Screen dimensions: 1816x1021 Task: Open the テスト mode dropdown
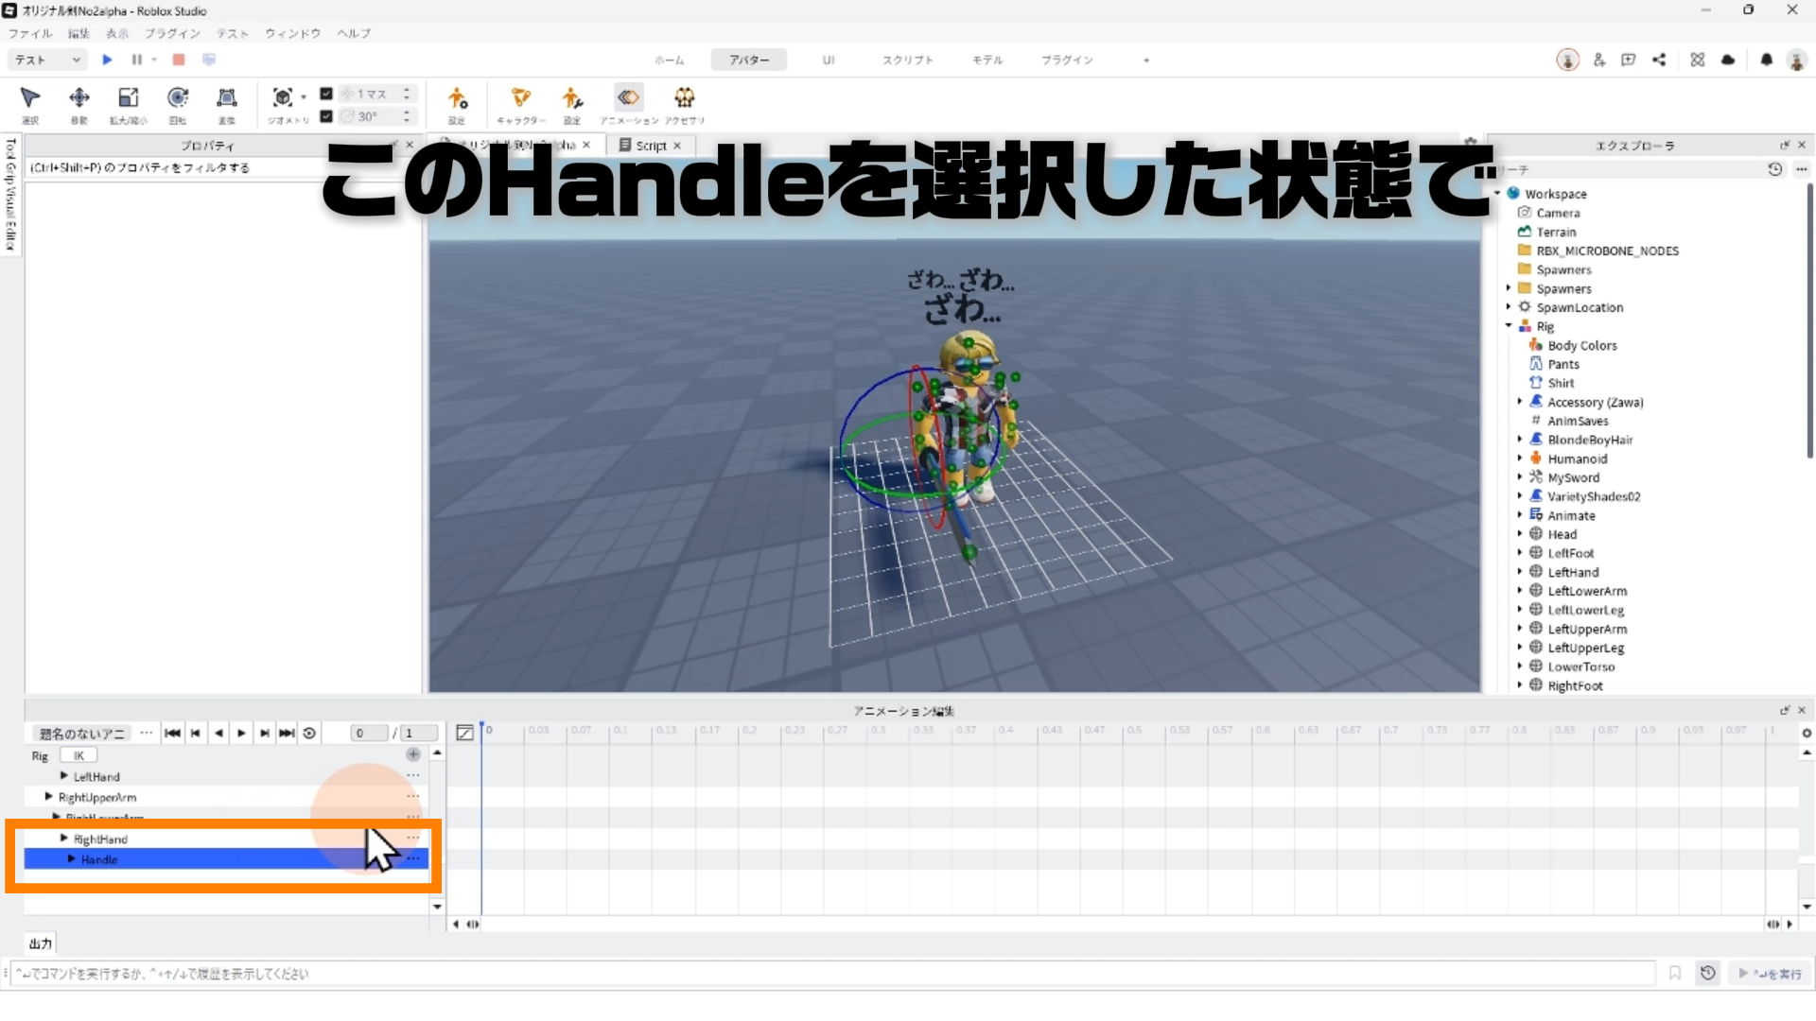point(47,60)
